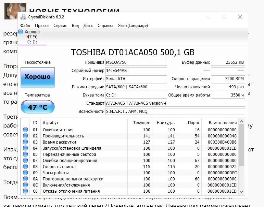Screen dimensions: 264x207
Task: Maximize the CrystalDiskInfo window
Action: point(224,17)
